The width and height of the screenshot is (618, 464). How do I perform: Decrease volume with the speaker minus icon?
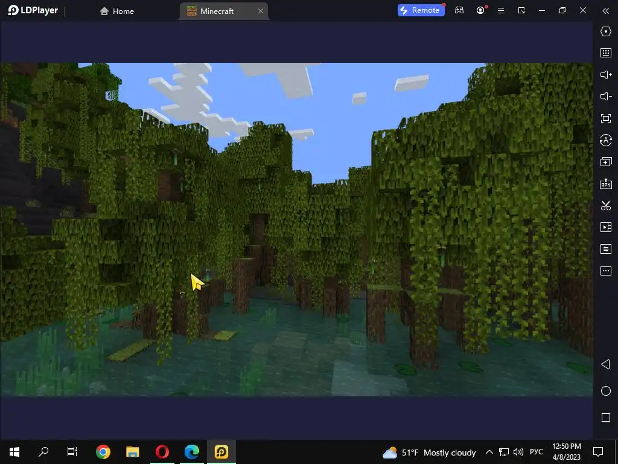click(x=606, y=96)
